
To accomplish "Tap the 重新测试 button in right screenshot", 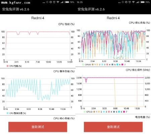I will (113, 127).
